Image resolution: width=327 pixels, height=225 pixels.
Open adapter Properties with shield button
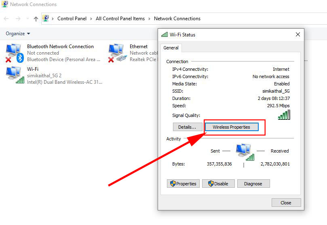[x=183, y=184]
